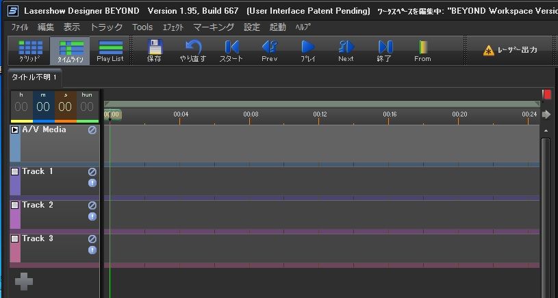This screenshot has height=298, width=558.
Task: Open the Marking menu
Action: [214, 27]
